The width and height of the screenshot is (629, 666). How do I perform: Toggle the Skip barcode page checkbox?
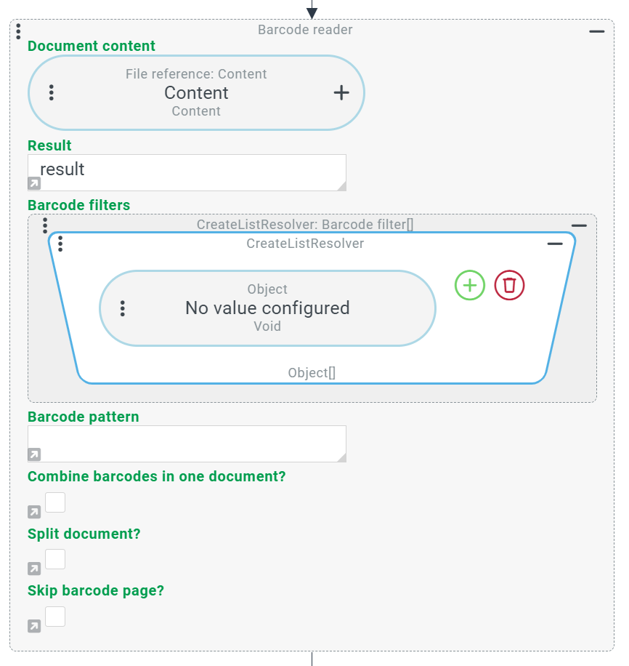pos(55,617)
